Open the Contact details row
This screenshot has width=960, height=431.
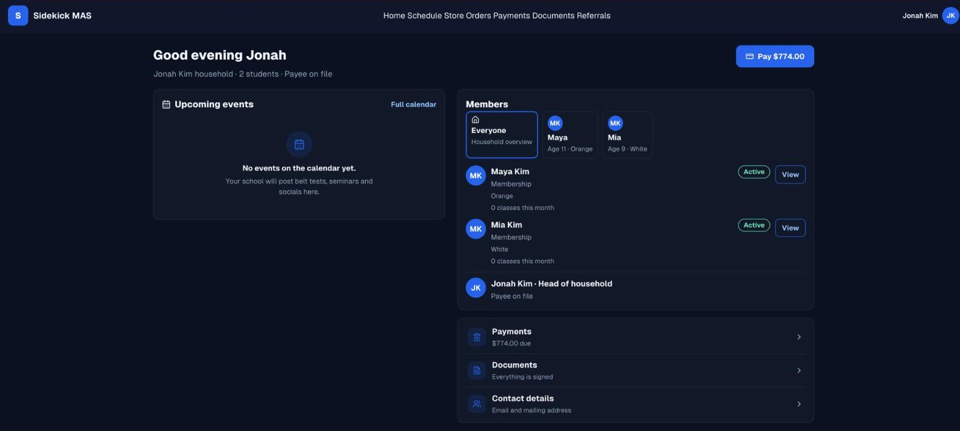(x=635, y=404)
